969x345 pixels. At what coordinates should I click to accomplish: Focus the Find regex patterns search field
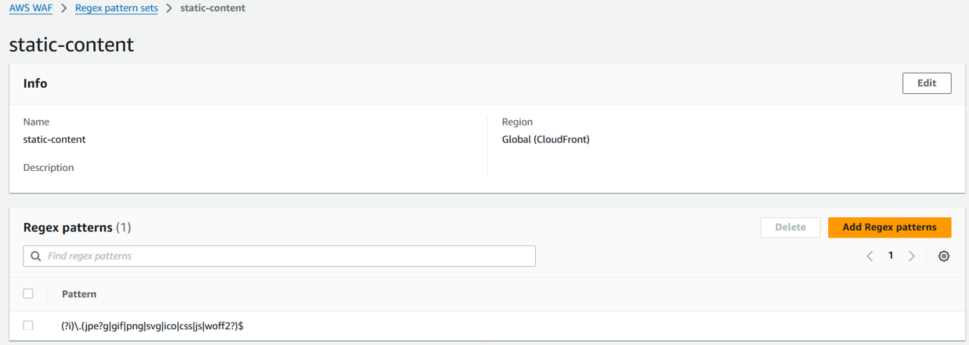pyautogui.click(x=288, y=256)
